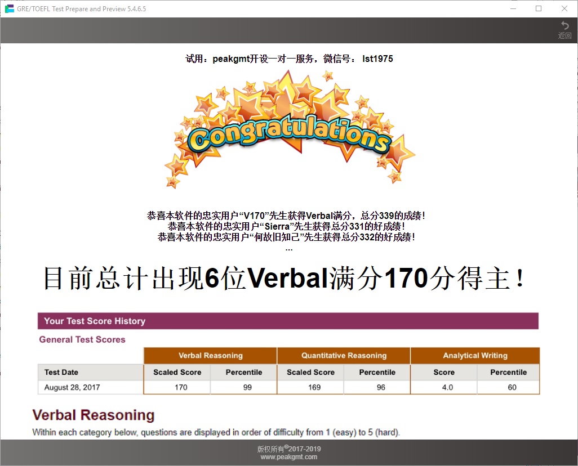Click the line congratulating user 何故旧知己
This screenshot has height=466, width=578.
click(286, 237)
